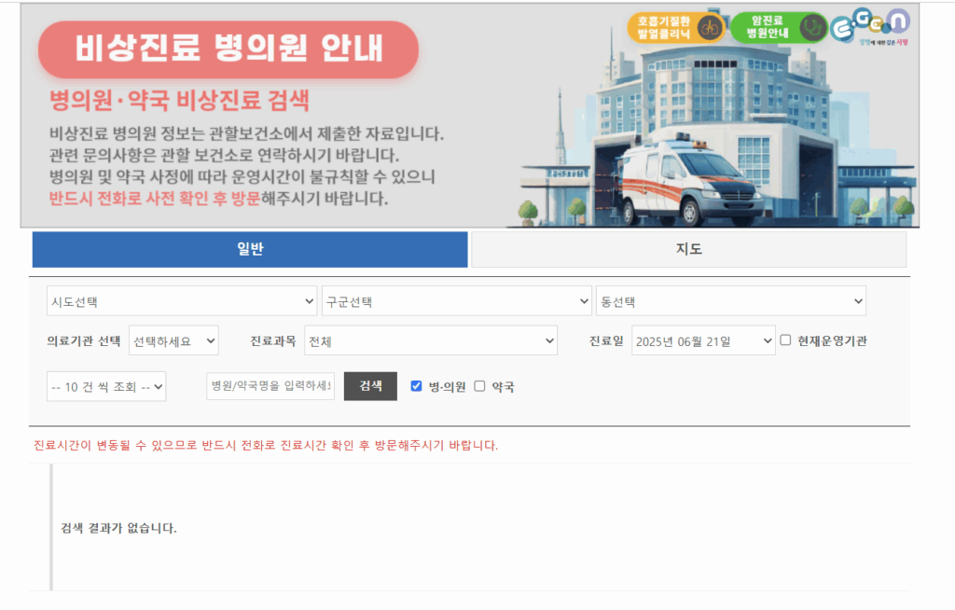Open the 10 건 씩 조회 dropdown
Image resolution: width=955 pixels, height=610 pixels.
pyautogui.click(x=106, y=386)
